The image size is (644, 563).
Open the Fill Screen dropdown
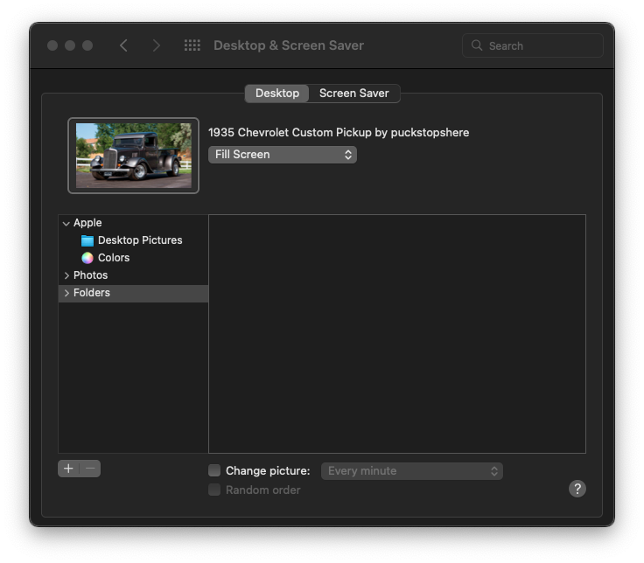(x=283, y=155)
